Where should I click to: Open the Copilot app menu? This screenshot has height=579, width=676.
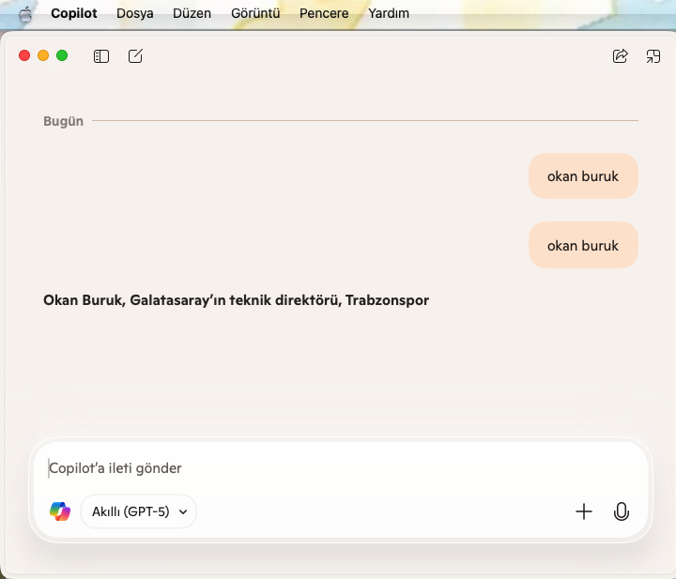[x=74, y=13]
